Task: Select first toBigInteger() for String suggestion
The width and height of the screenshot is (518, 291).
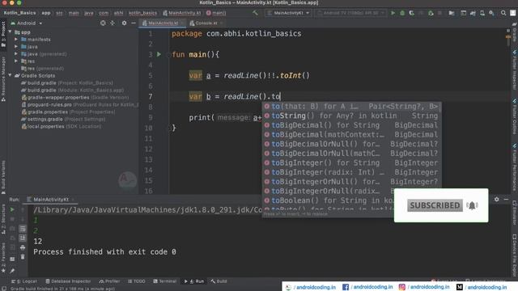Action: [352, 162]
